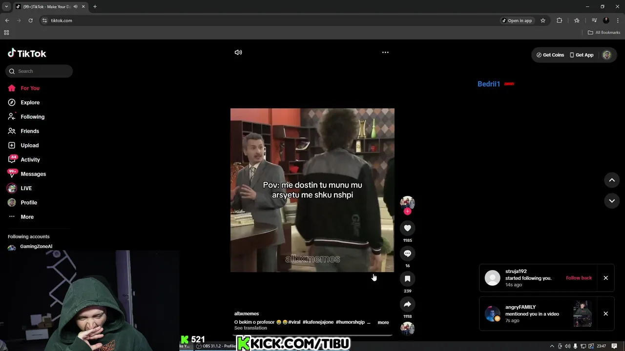The image size is (625, 351).
Task: Click the #humorshqip hashtag
Action: pyautogui.click(x=350, y=322)
